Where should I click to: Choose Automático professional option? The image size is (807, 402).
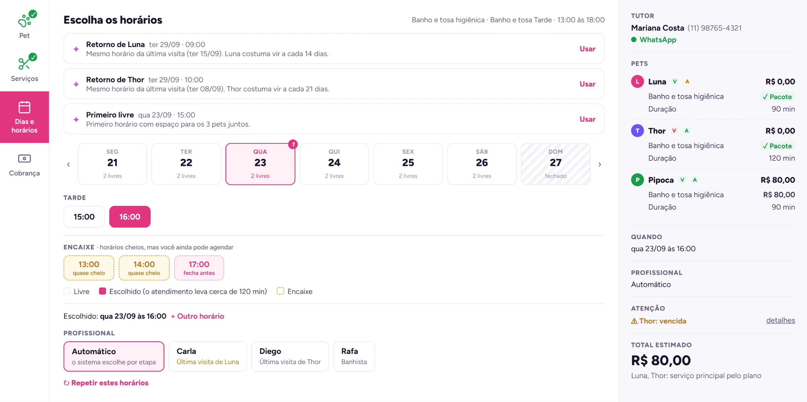point(114,356)
